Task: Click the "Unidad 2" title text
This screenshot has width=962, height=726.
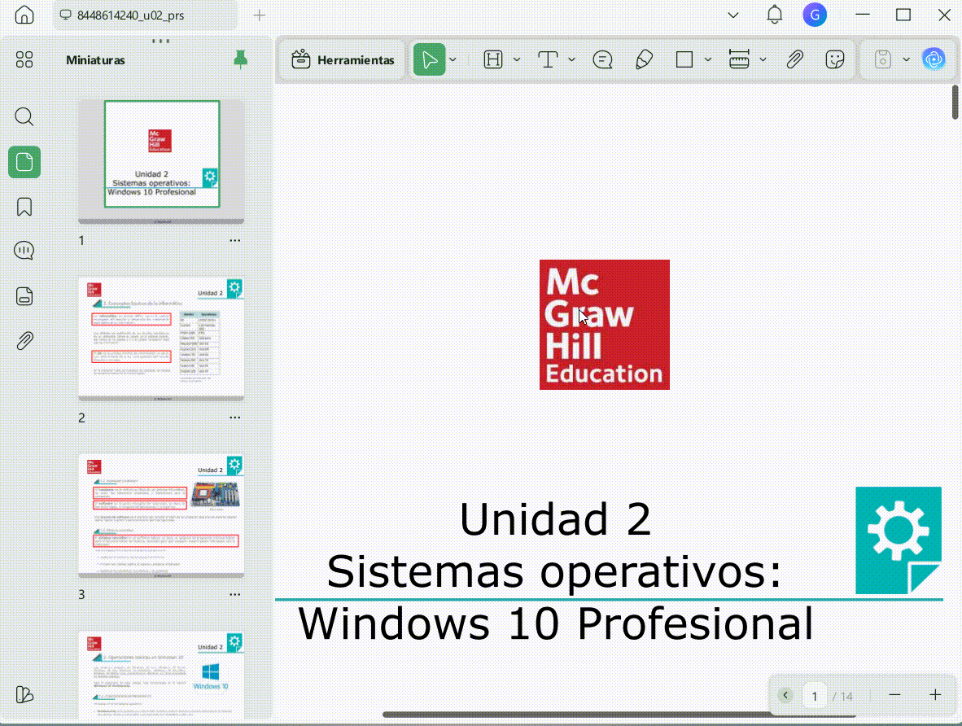Action: [x=554, y=519]
